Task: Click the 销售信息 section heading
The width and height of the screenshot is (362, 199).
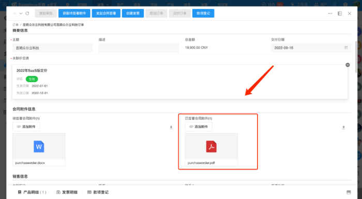Action: tap(20, 176)
